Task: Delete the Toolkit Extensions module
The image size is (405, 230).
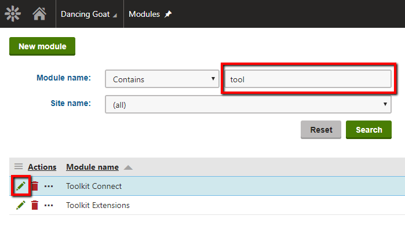Action: (35, 205)
